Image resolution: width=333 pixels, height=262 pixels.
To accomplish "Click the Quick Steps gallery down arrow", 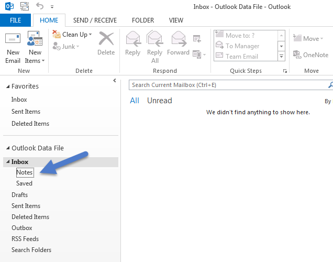I will coord(281,46).
